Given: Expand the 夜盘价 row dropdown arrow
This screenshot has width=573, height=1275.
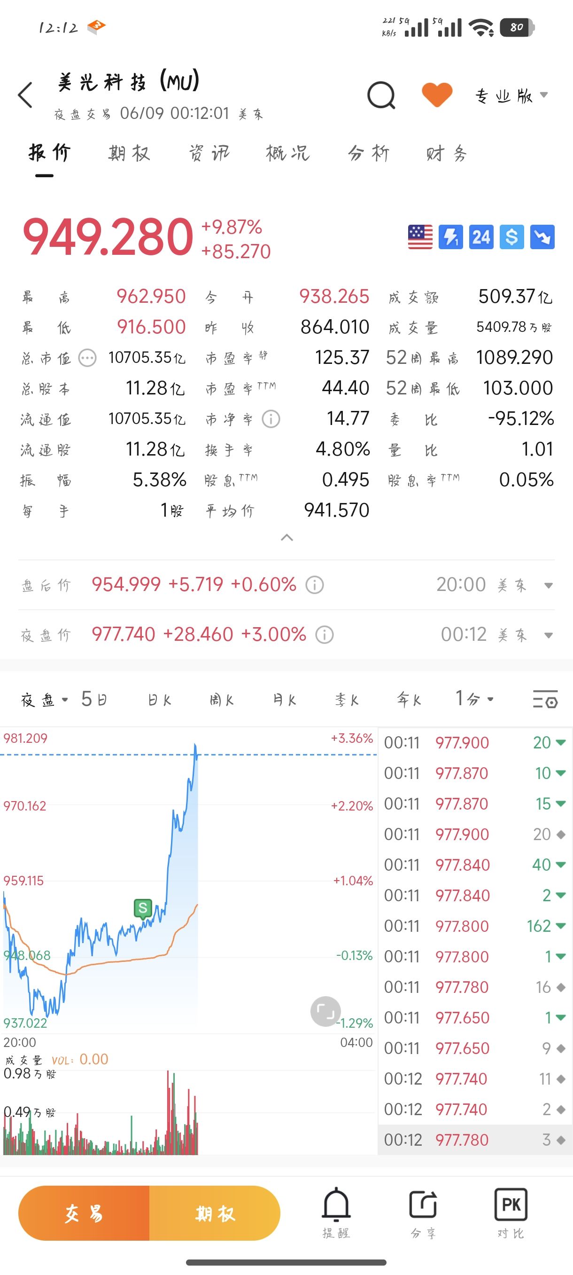Looking at the screenshot, I should pos(548,635).
